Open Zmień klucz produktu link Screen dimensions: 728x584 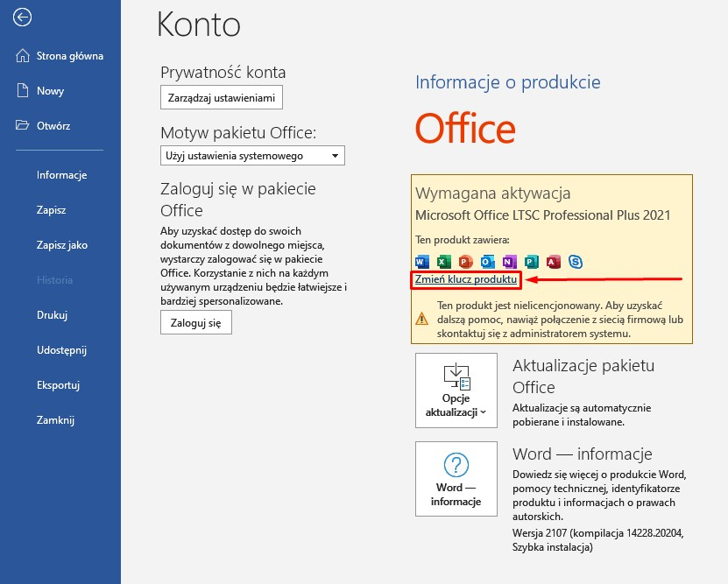[466, 279]
